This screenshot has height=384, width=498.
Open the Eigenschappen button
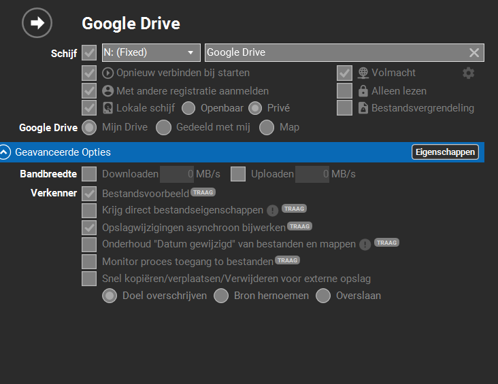click(445, 152)
